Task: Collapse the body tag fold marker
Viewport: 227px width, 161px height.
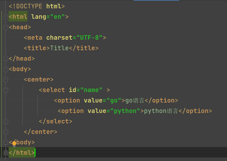Action: (6, 69)
